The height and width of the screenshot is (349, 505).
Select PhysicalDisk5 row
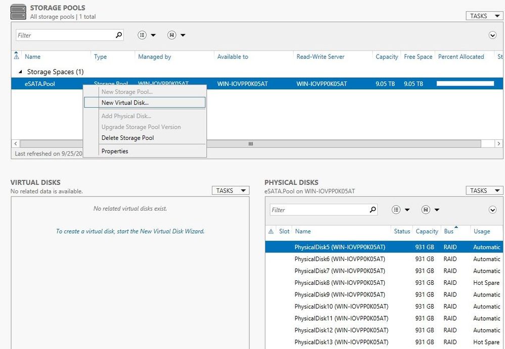tap(384, 247)
